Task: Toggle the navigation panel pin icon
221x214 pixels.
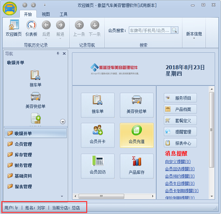Action: tap(58, 54)
